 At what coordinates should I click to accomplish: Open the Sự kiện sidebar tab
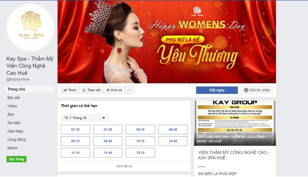14,123
